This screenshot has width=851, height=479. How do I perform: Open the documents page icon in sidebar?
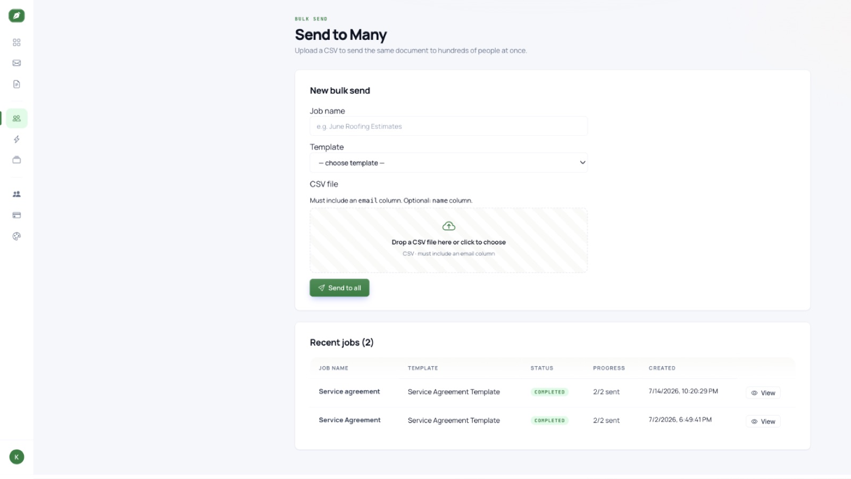tap(16, 84)
